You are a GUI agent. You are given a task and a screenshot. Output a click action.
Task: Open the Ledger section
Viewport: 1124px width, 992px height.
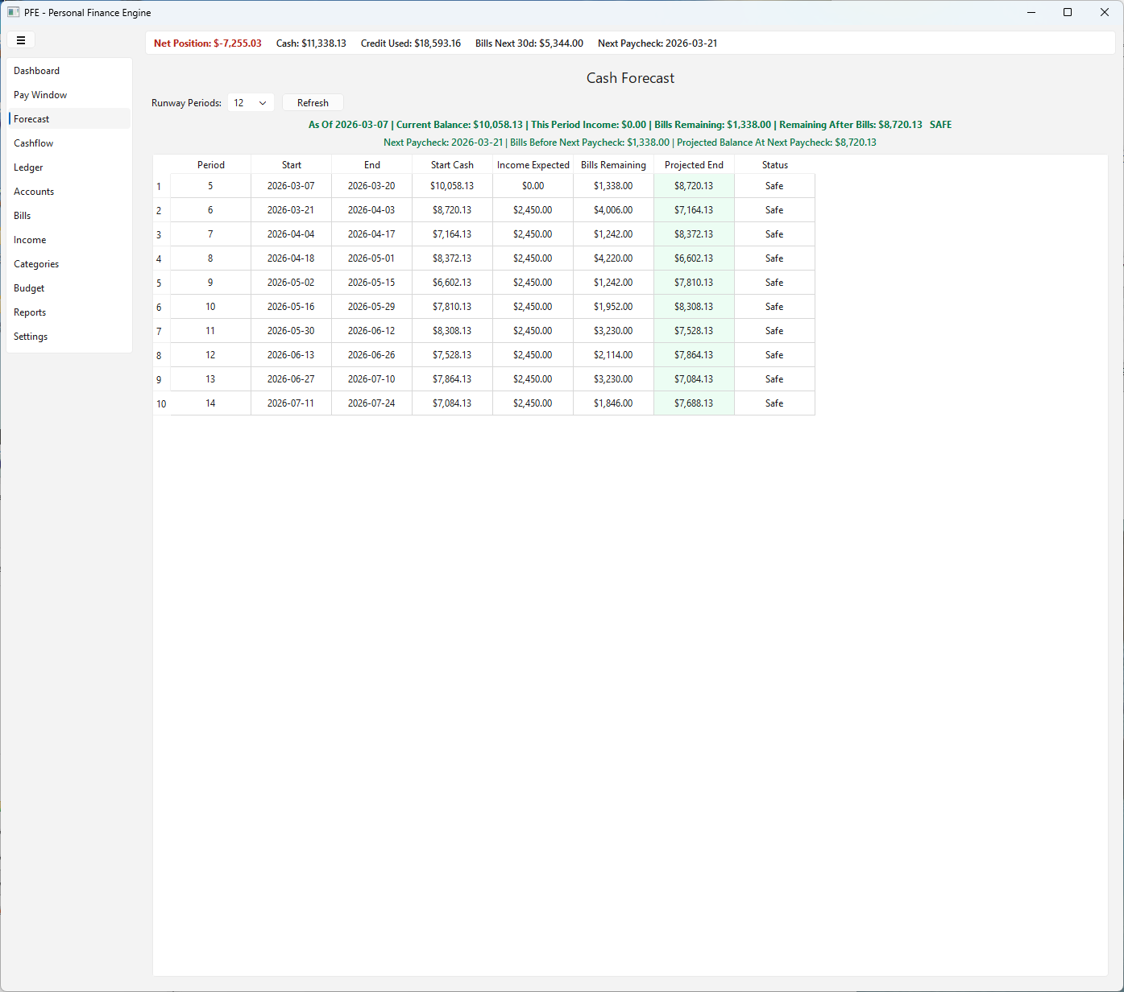(28, 167)
